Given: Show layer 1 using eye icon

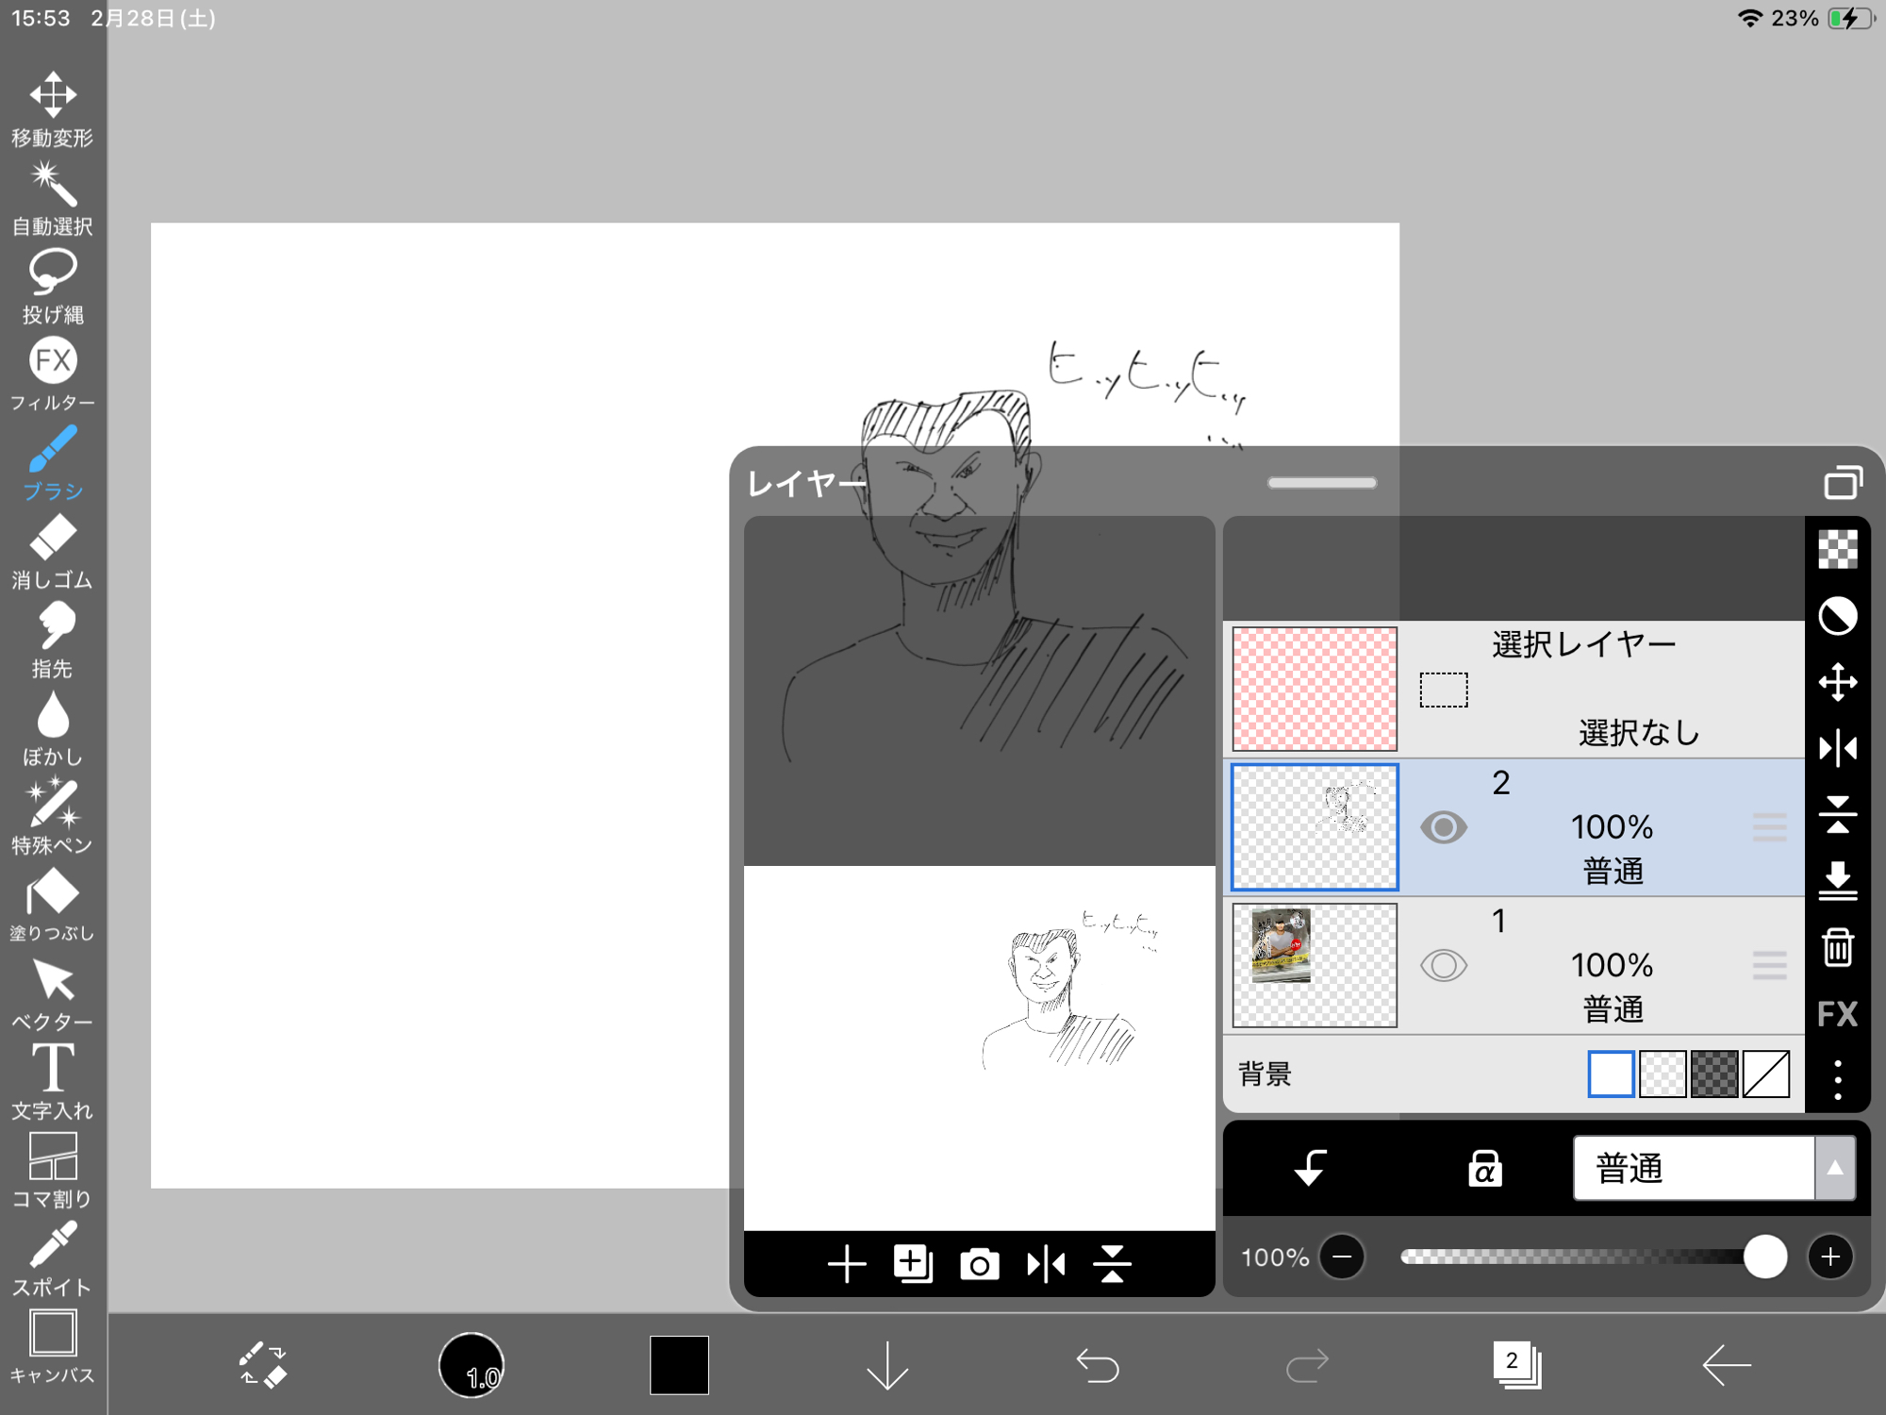Looking at the screenshot, I should (1443, 965).
